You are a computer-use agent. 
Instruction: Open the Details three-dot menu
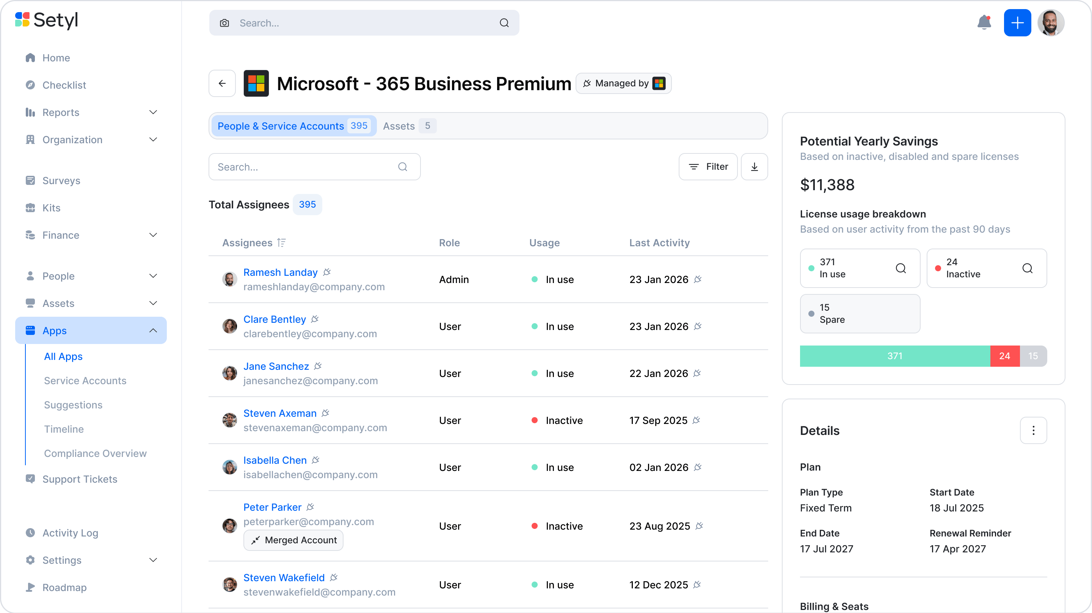1033,430
